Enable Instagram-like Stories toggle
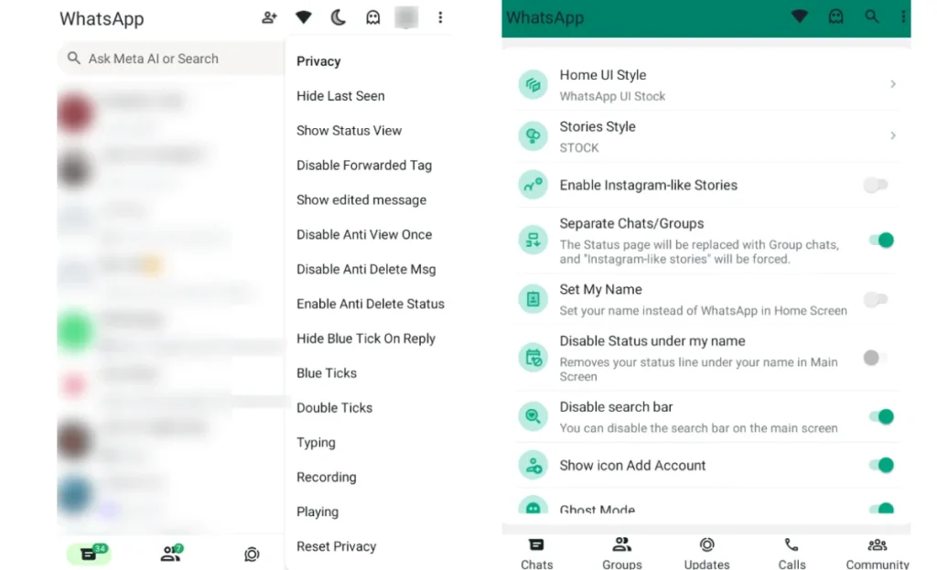Screen dimensions: 937x570 coord(876,185)
